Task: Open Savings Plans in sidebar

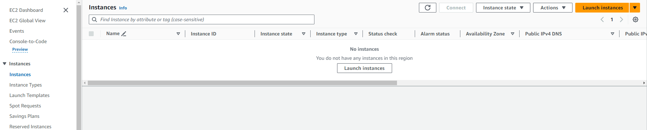Action: [24, 116]
